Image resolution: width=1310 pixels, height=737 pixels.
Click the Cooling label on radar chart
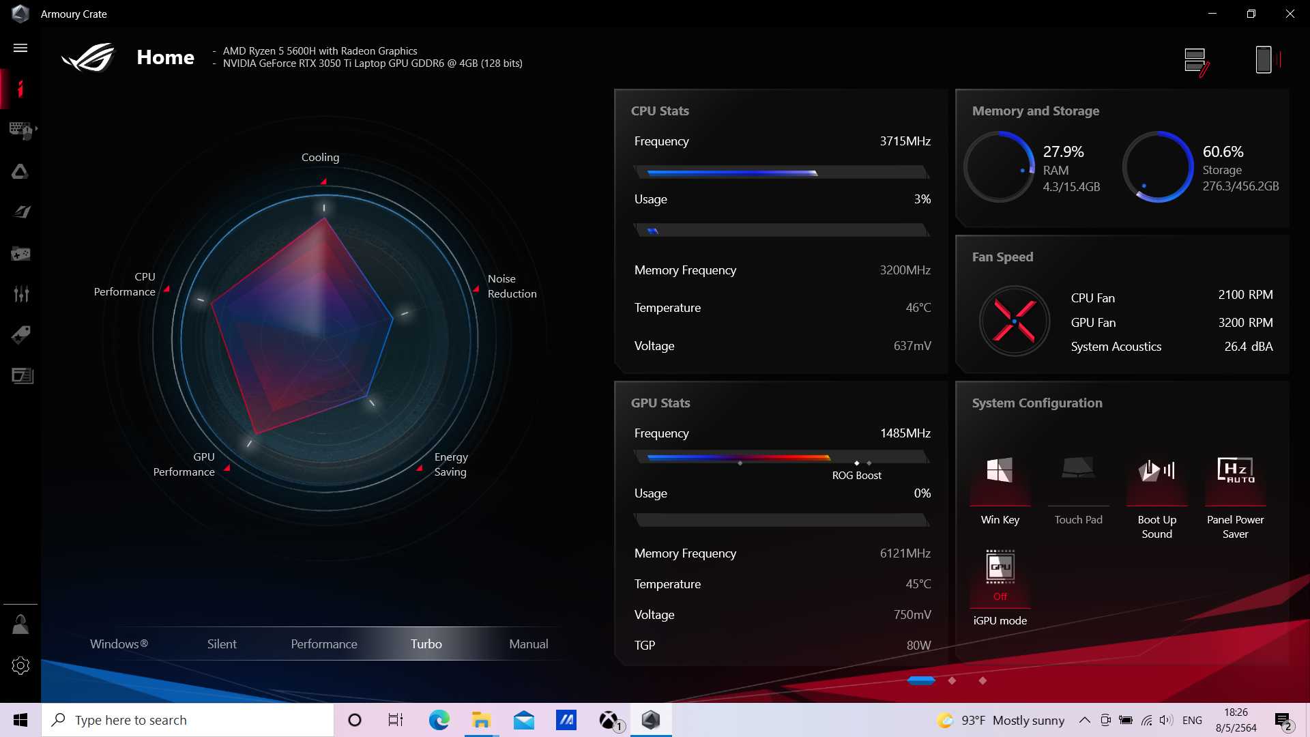[320, 157]
